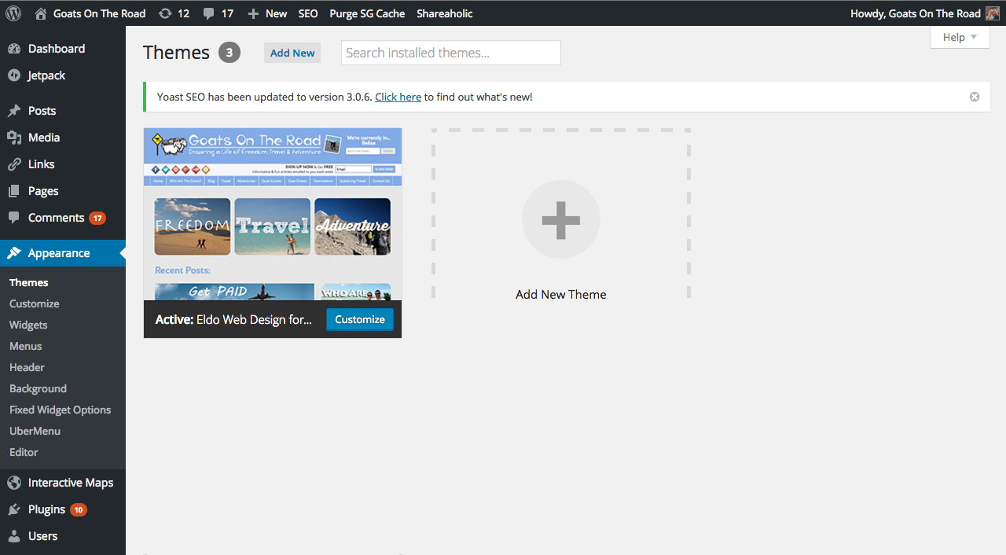Click the Pages icon in sidebar
This screenshot has height=555, width=1006.
coord(14,191)
